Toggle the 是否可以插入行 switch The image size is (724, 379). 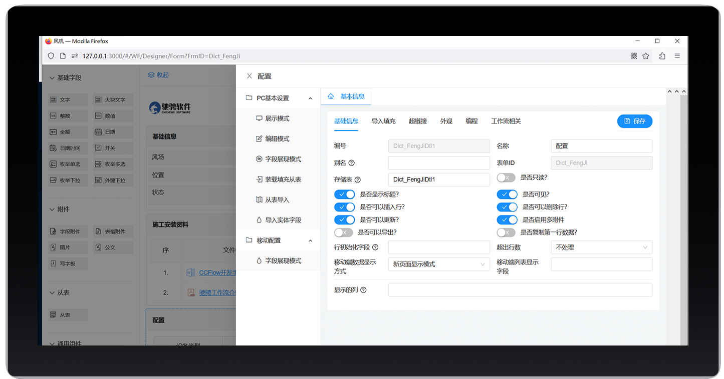(x=344, y=207)
